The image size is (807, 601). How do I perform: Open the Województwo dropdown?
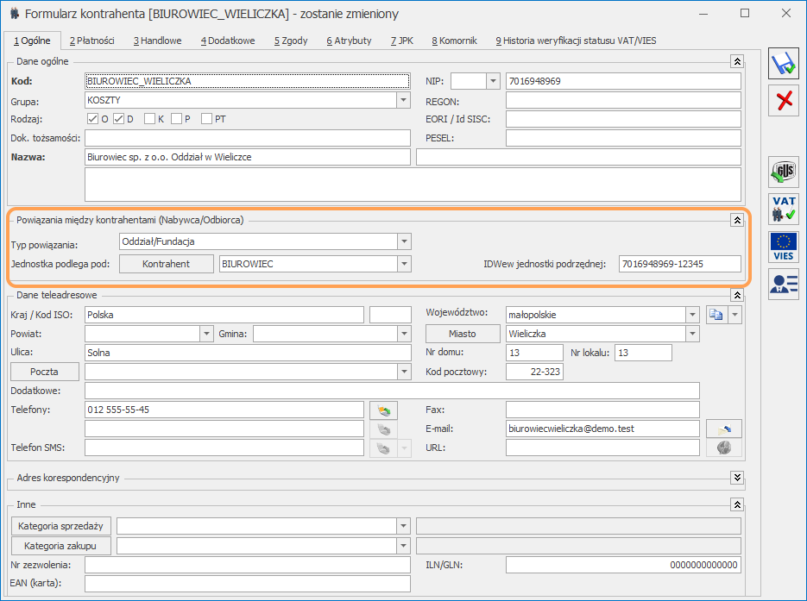pos(693,314)
